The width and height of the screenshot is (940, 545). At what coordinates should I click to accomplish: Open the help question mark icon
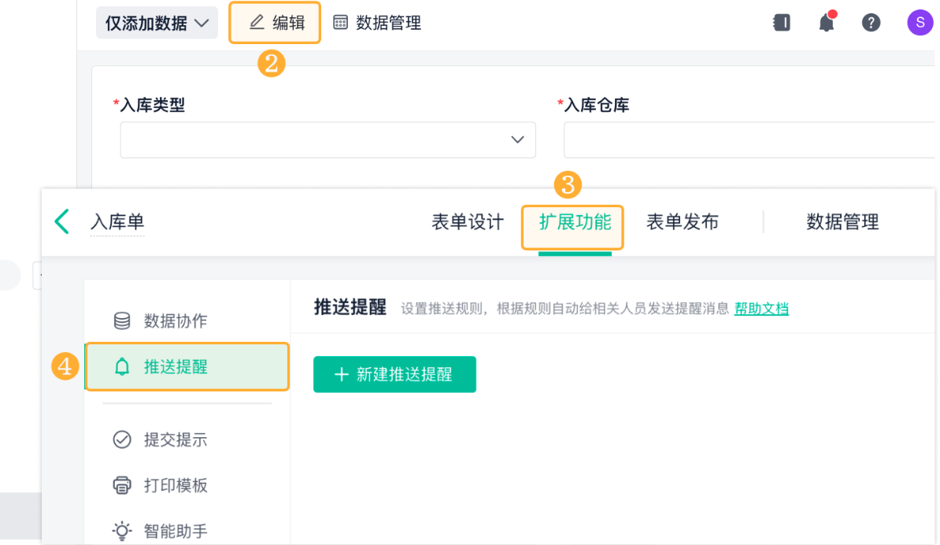871,23
